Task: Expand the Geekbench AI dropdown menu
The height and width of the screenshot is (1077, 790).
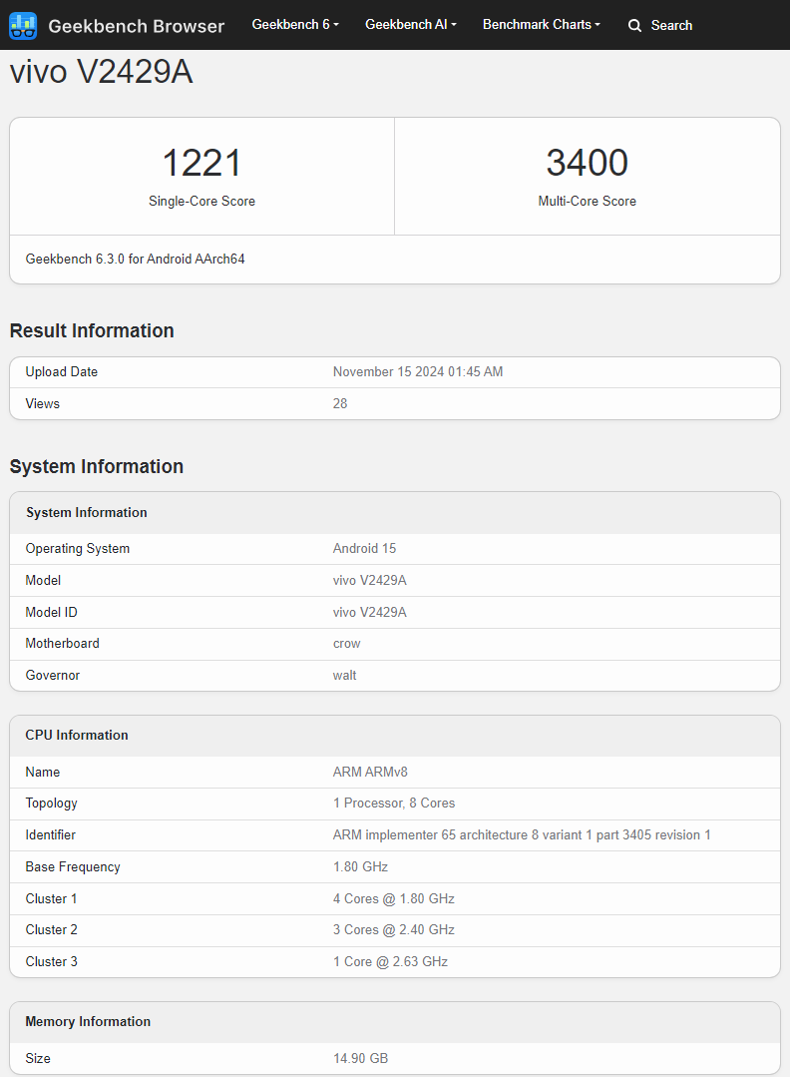Action: (x=410, y=25)
